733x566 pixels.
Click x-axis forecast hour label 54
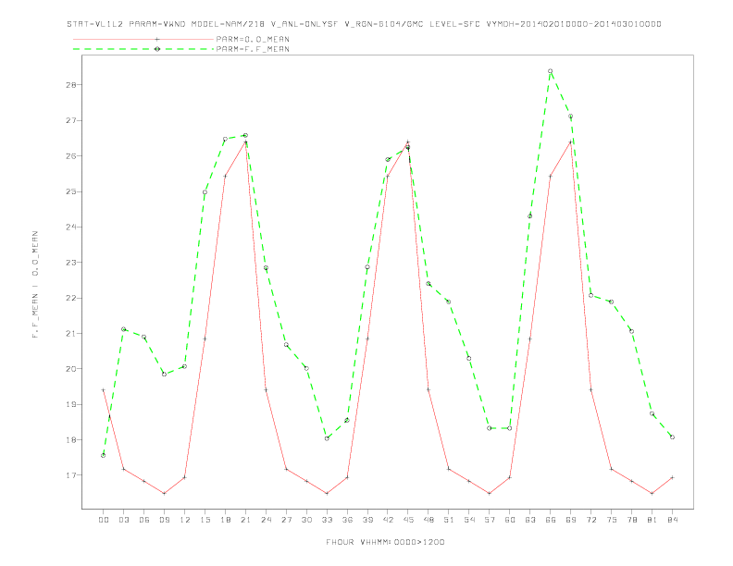coord(469,520)
